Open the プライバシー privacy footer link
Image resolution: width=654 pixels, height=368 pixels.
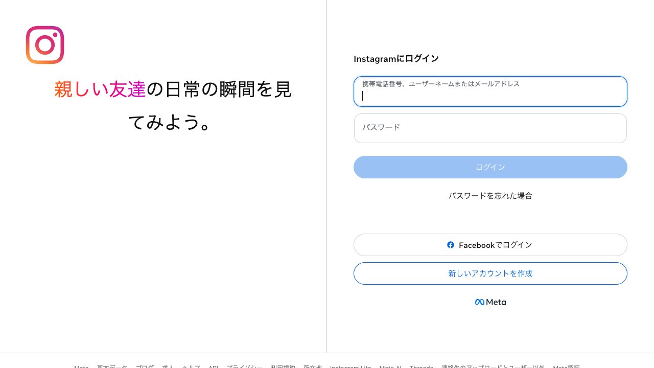point(245,367)
